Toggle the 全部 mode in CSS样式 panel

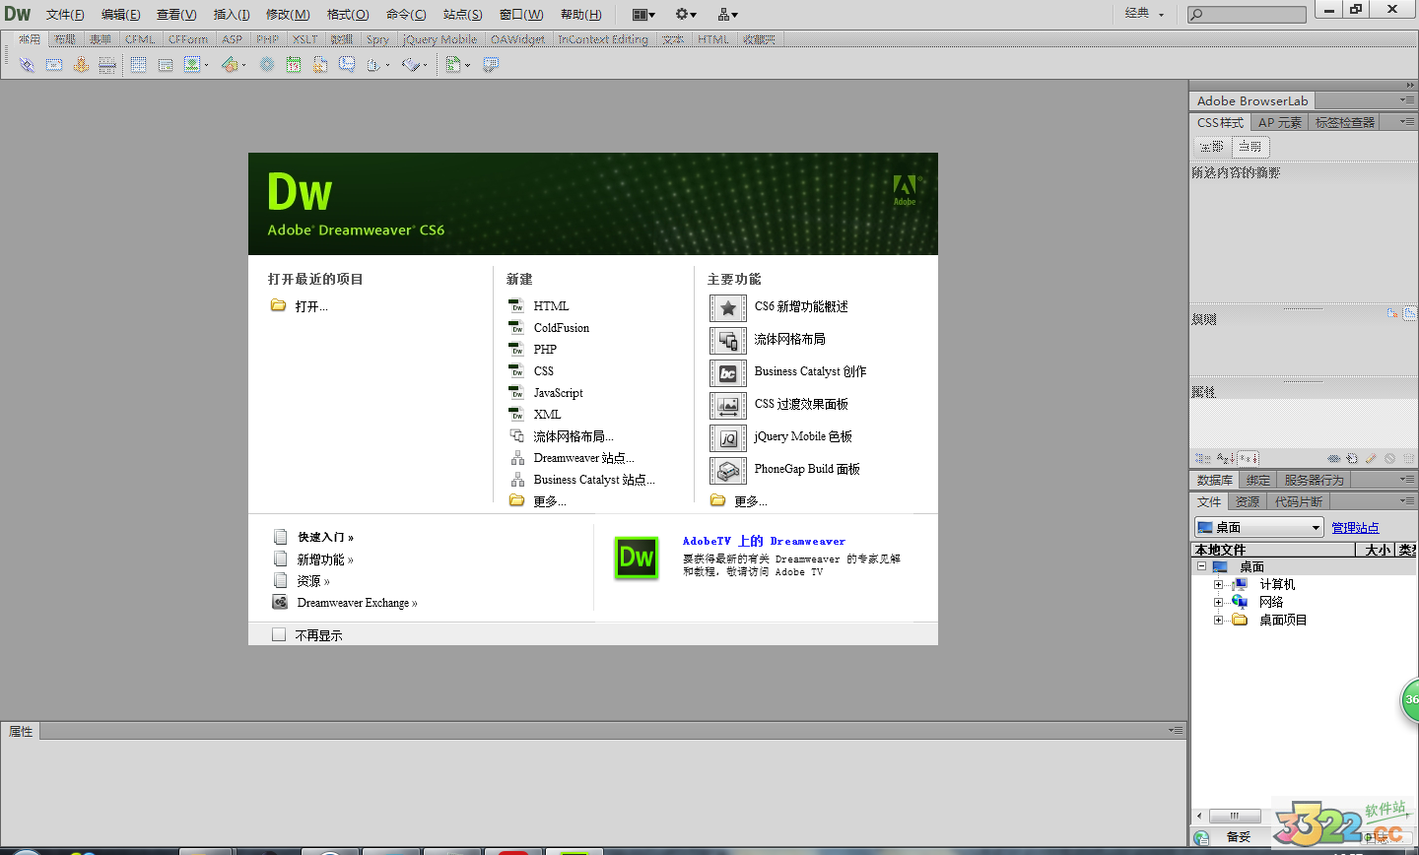(x=1211, y=147)
